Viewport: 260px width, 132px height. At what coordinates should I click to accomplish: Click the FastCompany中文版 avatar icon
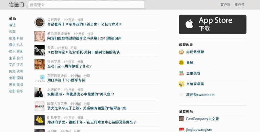click(x=181, y=119)
